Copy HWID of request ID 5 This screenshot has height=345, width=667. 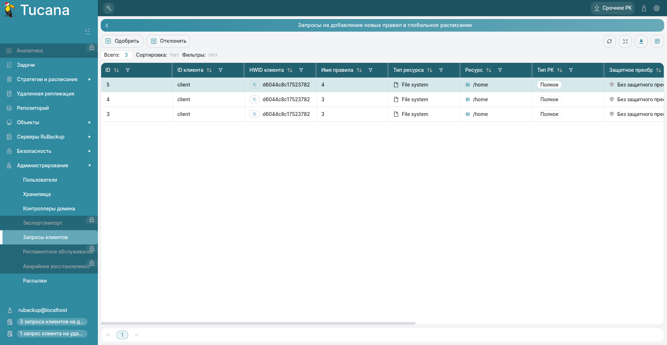click(x=254, y=85)
